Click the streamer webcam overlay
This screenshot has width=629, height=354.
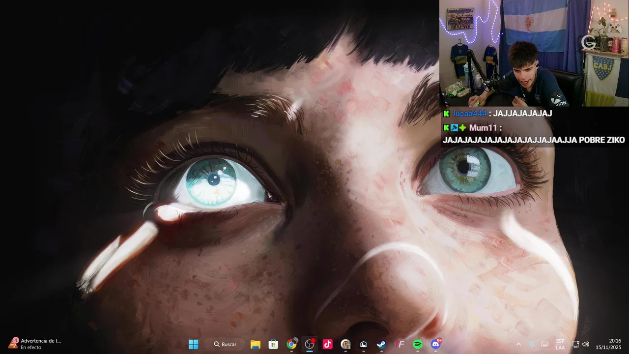pos(534,53)
